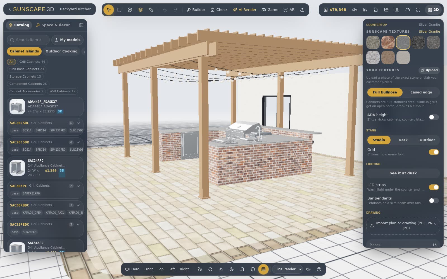Toggle the fire flame effect icon
Screen dimensions: 447x279
point(221,269)
